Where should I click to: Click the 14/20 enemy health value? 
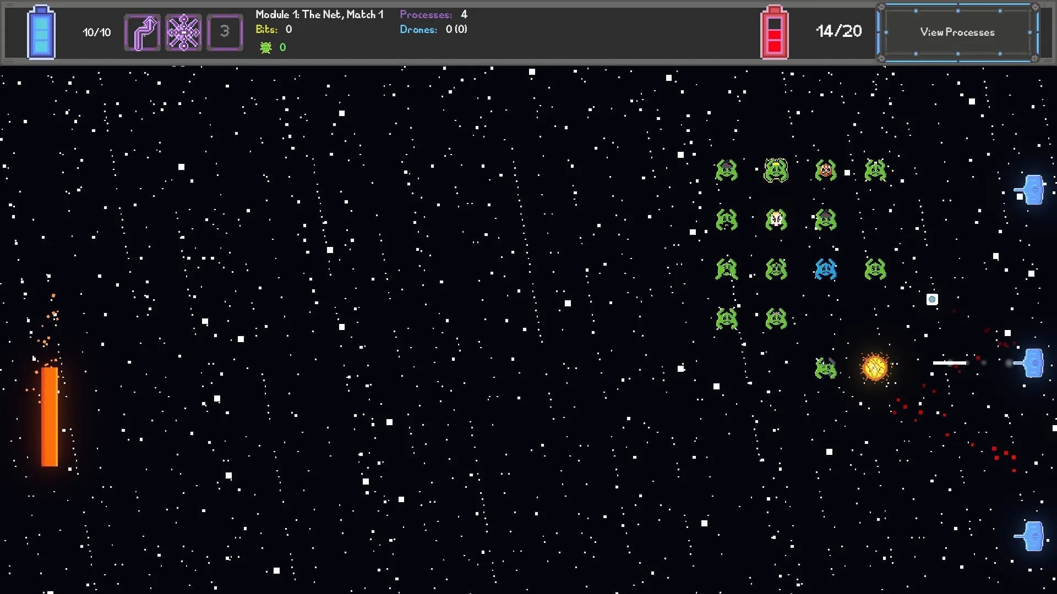tap(839, 31)
